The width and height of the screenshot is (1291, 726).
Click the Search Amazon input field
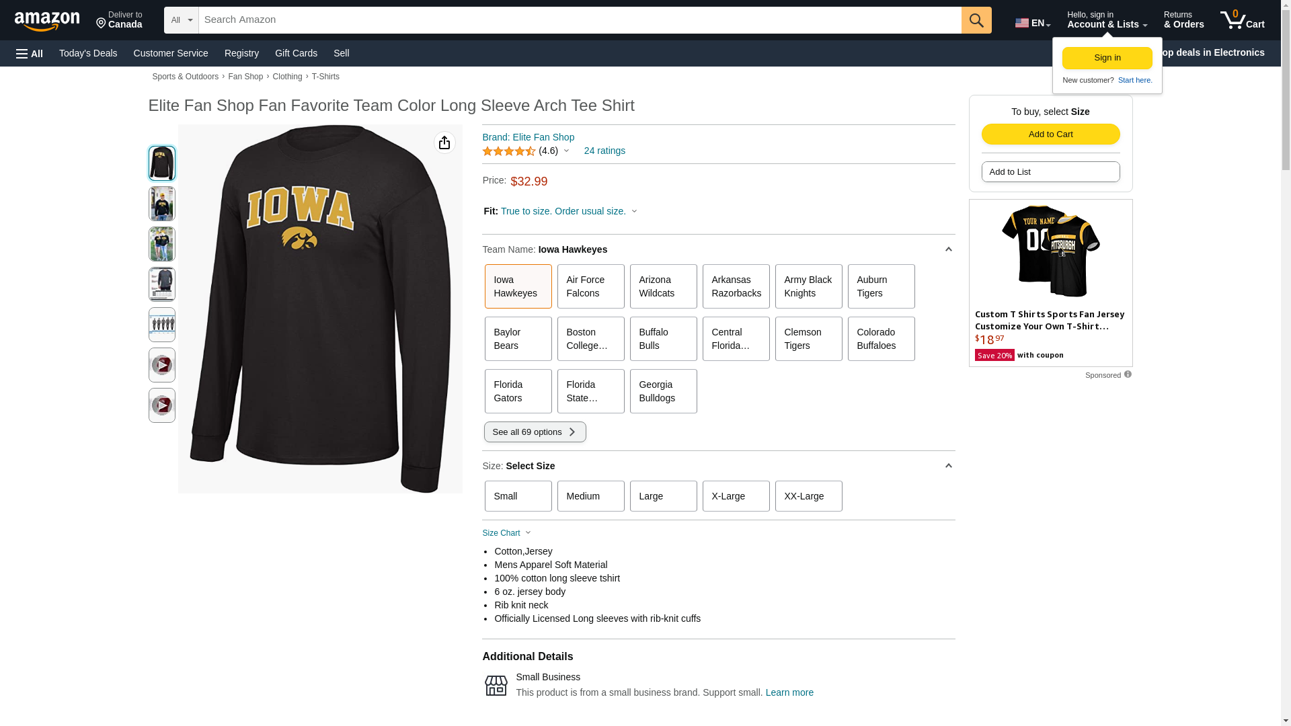580,20
